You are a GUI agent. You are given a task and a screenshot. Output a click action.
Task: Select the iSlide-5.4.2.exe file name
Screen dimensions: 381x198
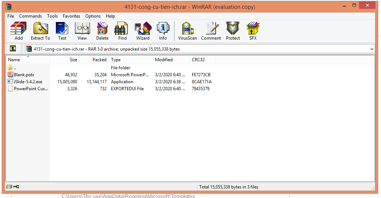[x=28, y=82]
